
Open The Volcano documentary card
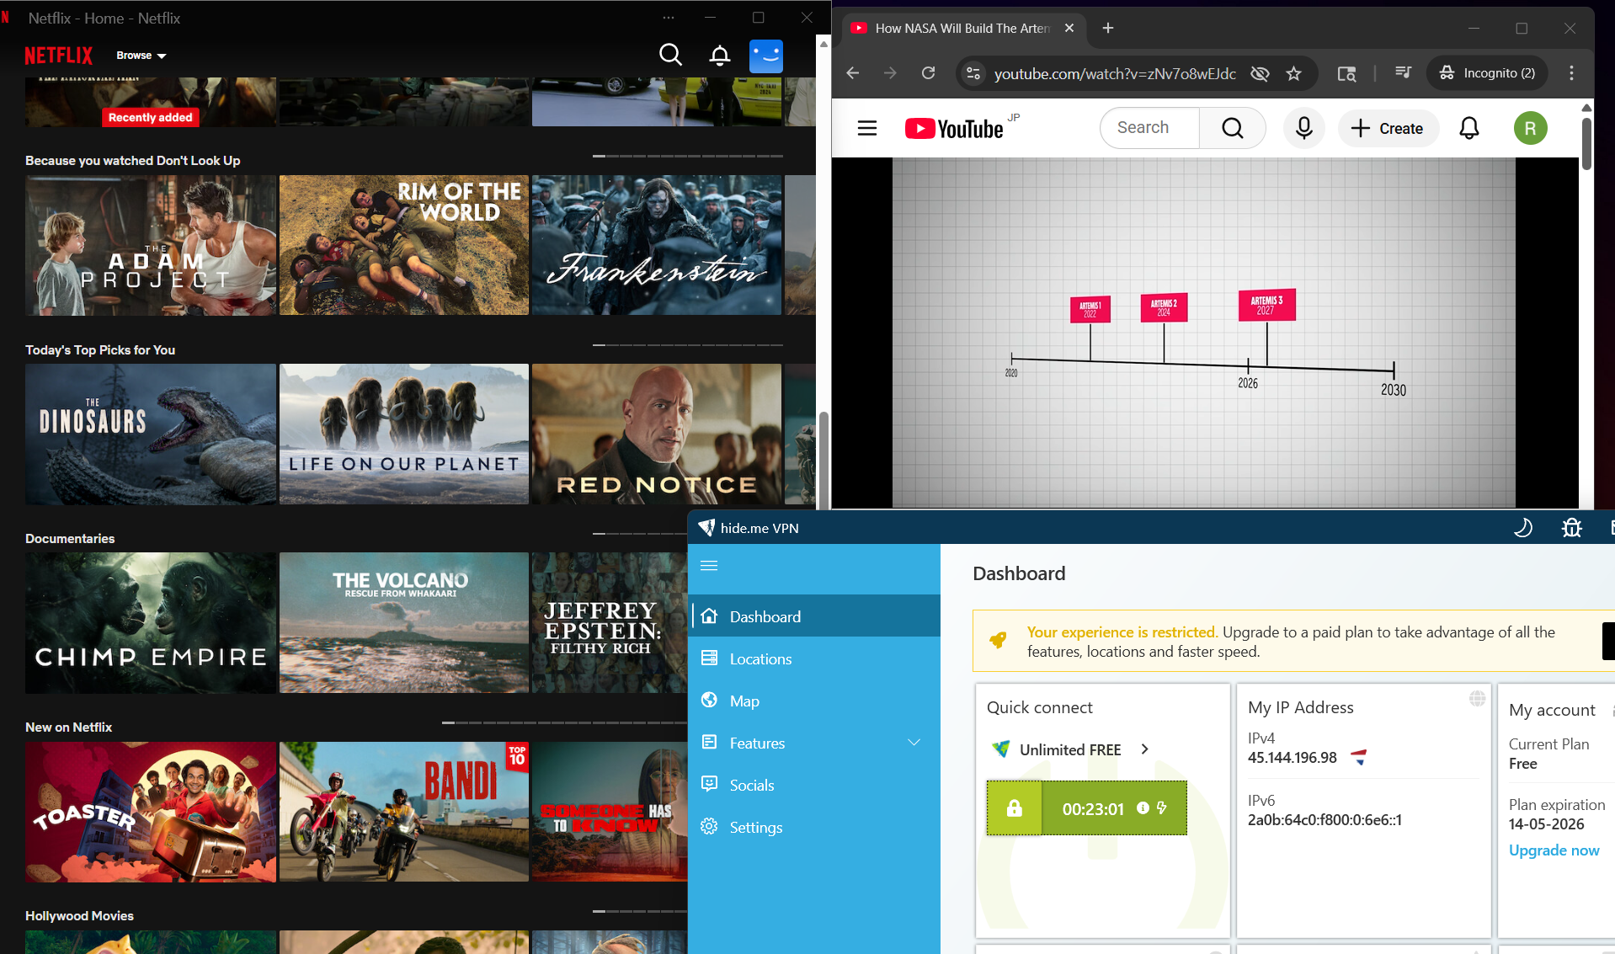pos(404,623)
